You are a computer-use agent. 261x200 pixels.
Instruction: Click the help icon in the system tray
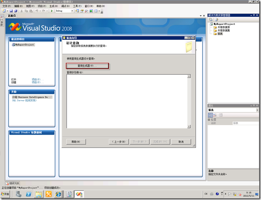[x=217, y=194]
